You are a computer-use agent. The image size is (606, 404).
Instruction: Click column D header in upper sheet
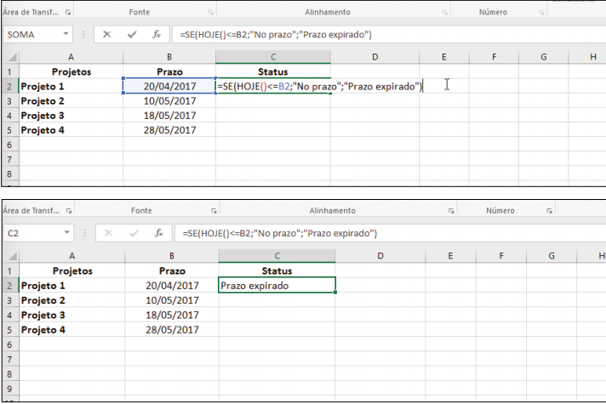[x=375, y=56]
